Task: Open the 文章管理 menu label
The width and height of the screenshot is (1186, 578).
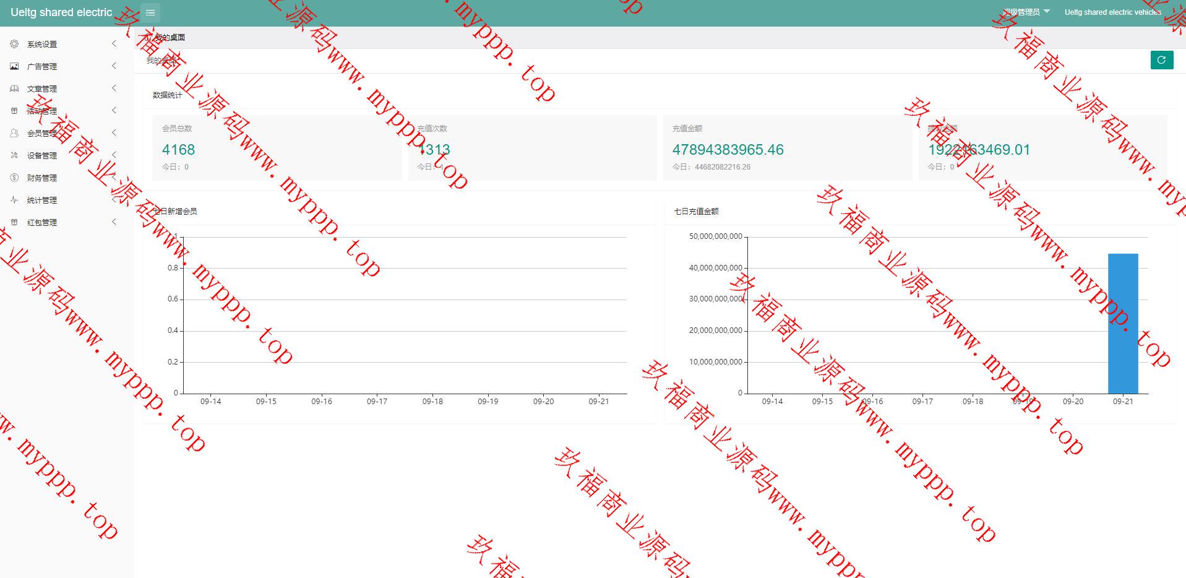Action: [x=42, y=89]
